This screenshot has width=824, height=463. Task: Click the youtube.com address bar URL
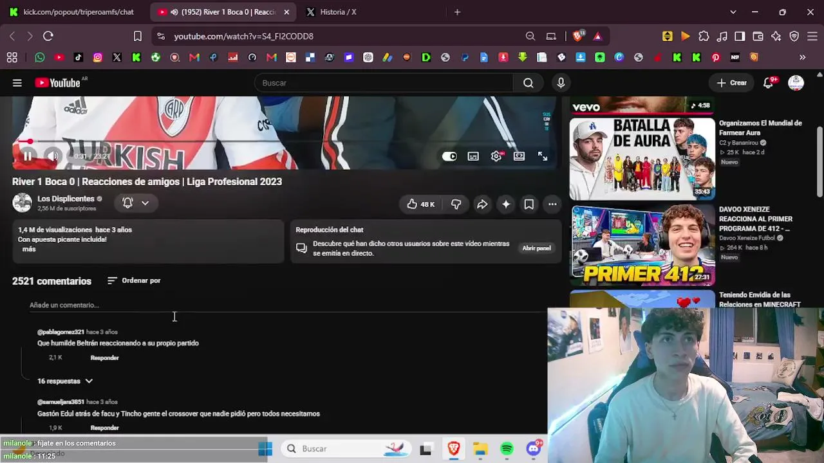click(243, 37)
